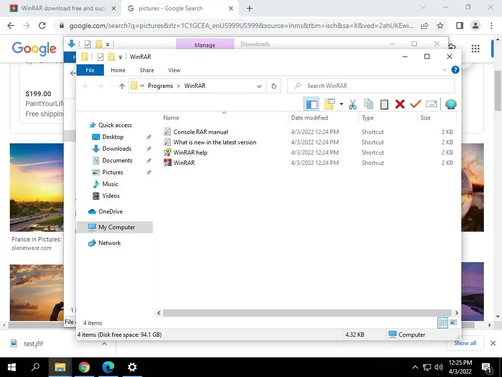This screenshot has height=377, width=502.
Task: Click Properties icon in WinRAR quick access toolbar
Action: point(100,57)
